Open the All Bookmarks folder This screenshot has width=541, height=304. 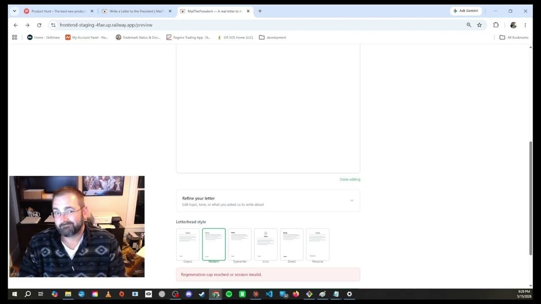coord(514,37)
